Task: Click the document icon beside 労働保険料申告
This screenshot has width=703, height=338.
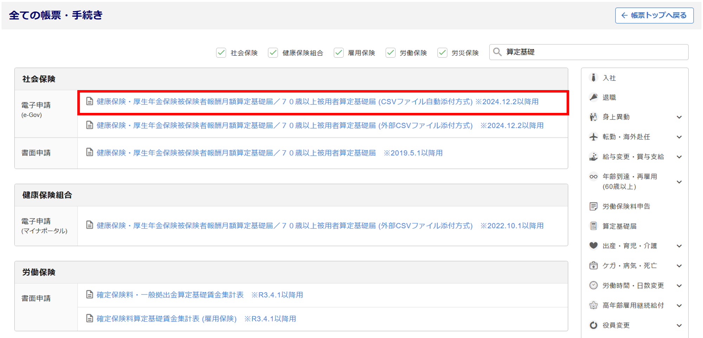Action: pyautogui.click(x=593, y=206)
